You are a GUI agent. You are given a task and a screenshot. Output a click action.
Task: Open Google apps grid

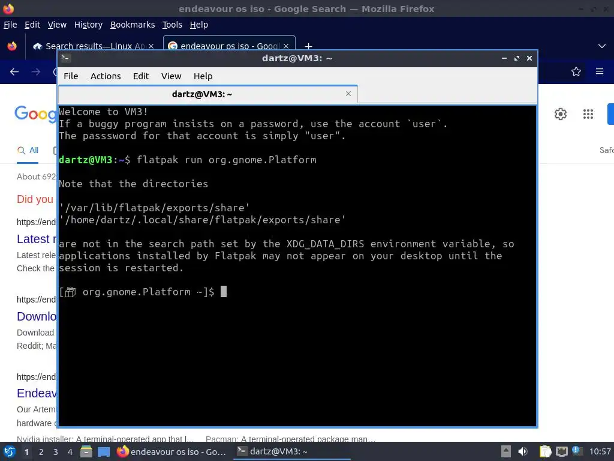[588, 114]
